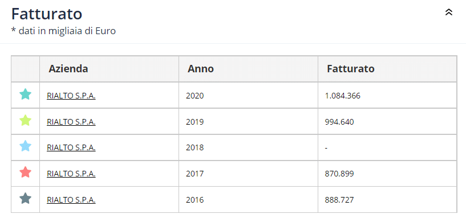466x222 pixels.
Task: Open RIALTO S.P.A. link for 2016
Action: [x=71, y=200]
